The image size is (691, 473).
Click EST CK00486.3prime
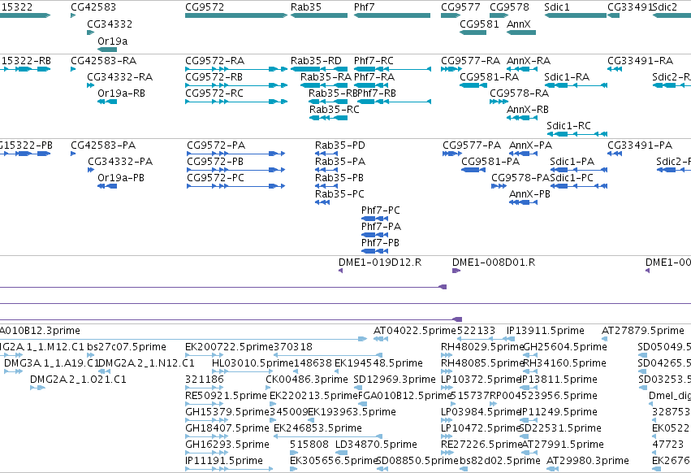307,380
